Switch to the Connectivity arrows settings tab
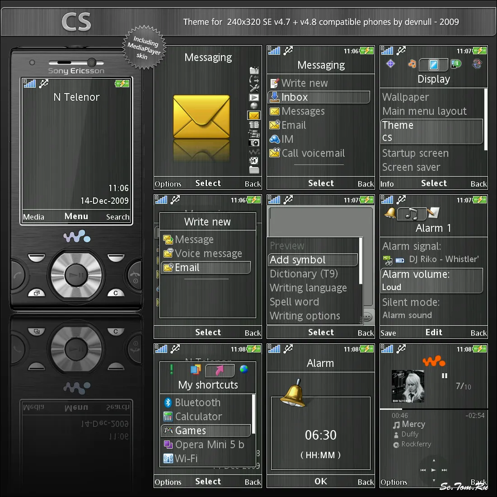The height and width of the screenshot is (497, 497). (x=477, y=64)
